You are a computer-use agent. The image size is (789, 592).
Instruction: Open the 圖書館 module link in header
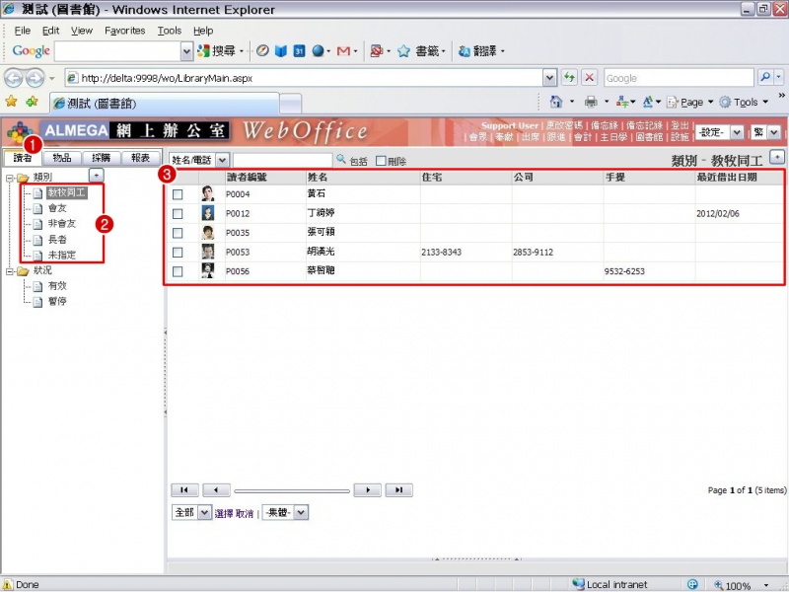(649, 136)
